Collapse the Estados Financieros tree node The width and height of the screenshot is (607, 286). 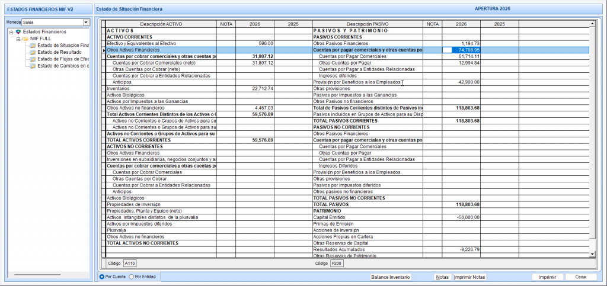coord(11,32)
